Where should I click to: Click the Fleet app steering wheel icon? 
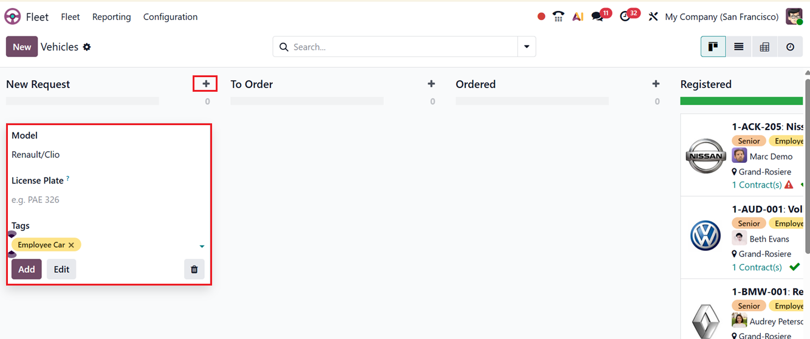point(13,17)
